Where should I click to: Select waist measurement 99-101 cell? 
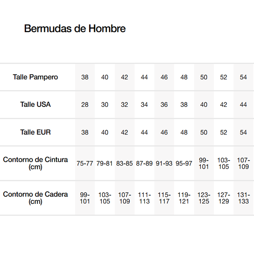(x=204, y=163)
